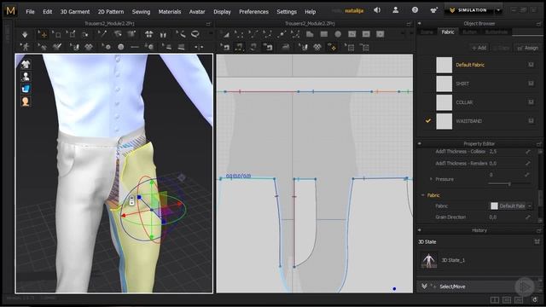Choose the Free Sewing tool in 2D toolbar

click(253, 47)
